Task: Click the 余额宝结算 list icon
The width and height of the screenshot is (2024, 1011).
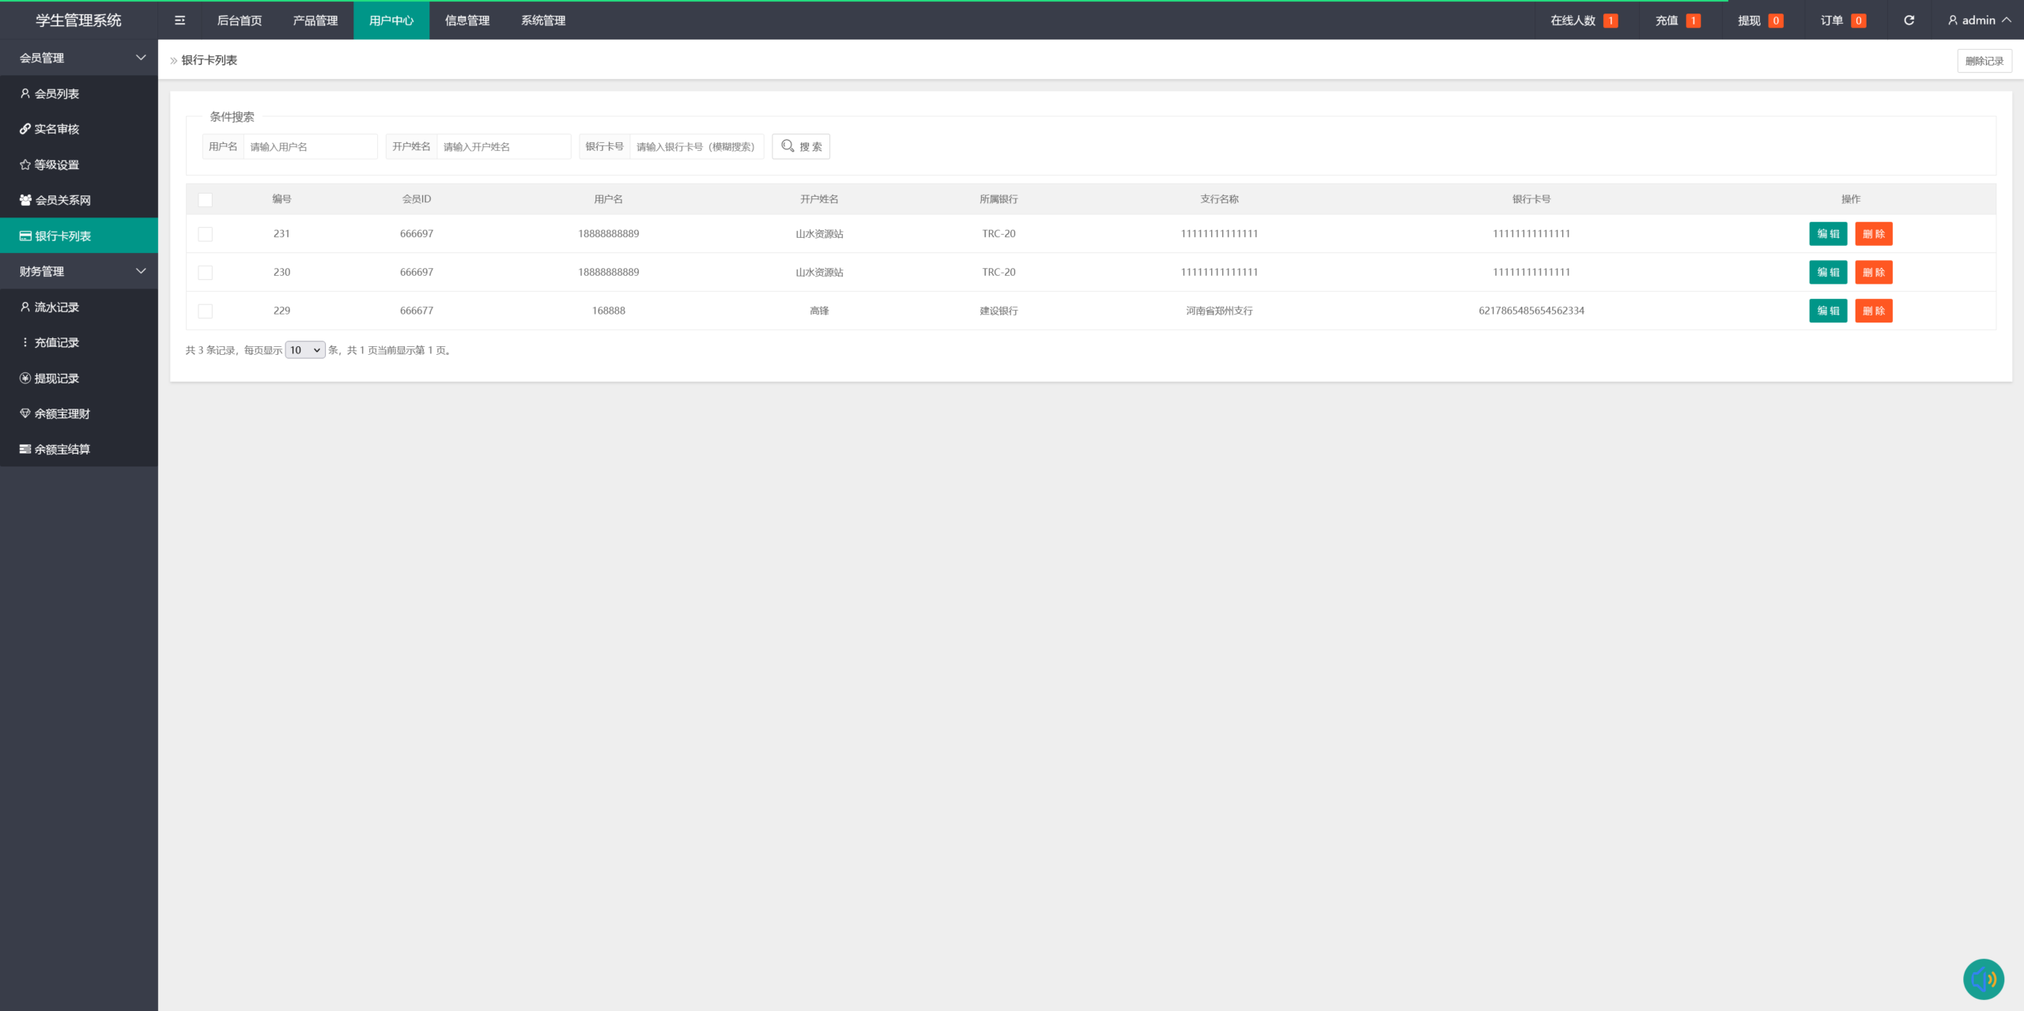Action: (x=25, y=449)
